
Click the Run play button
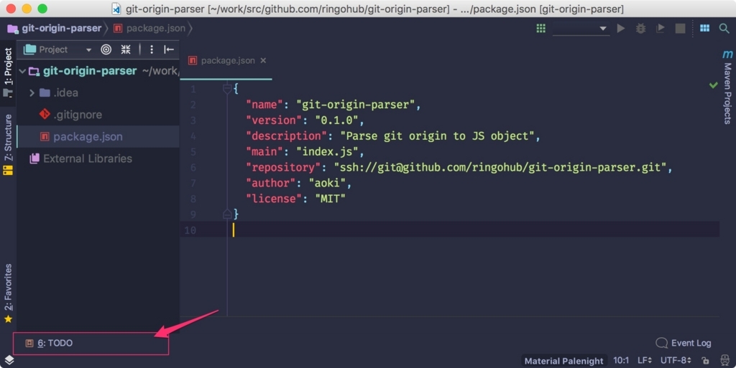point(621,29)
